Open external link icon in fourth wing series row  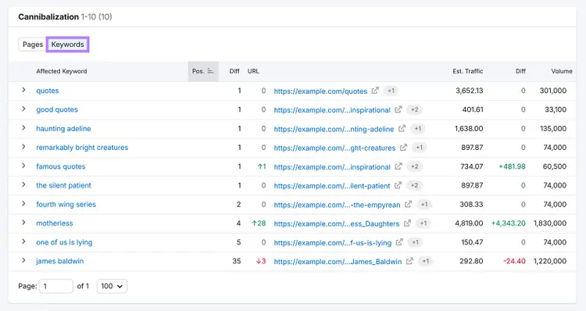tap(408, 204)
